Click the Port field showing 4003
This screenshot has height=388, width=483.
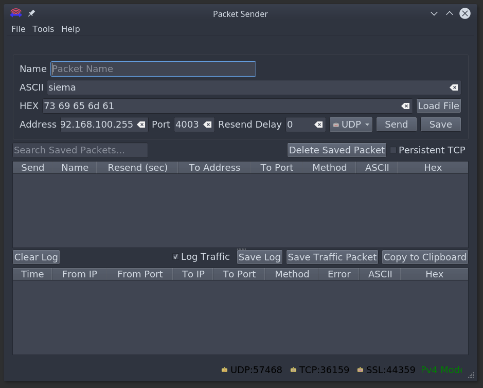point(194,125)
